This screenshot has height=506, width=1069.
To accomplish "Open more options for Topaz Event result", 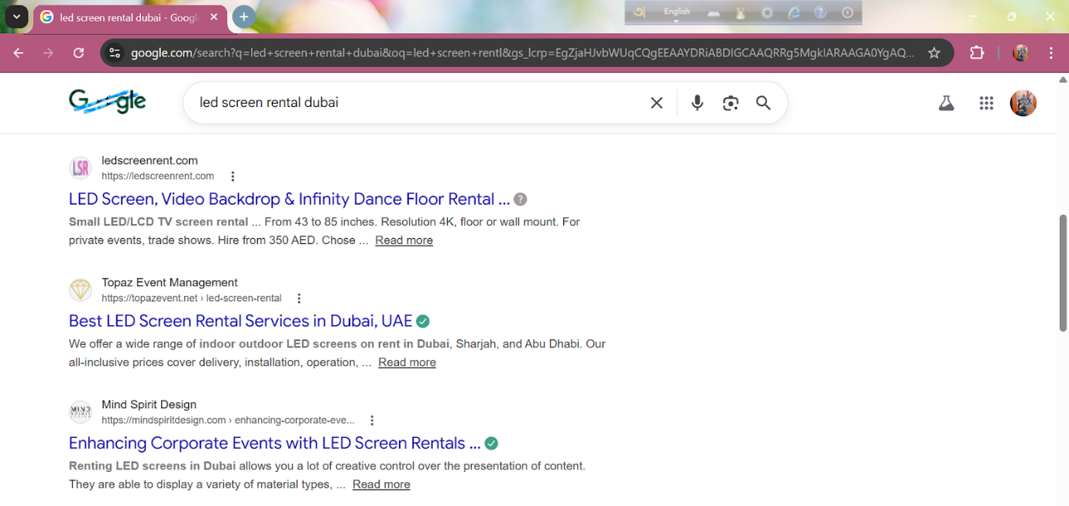I will point(299,298).
